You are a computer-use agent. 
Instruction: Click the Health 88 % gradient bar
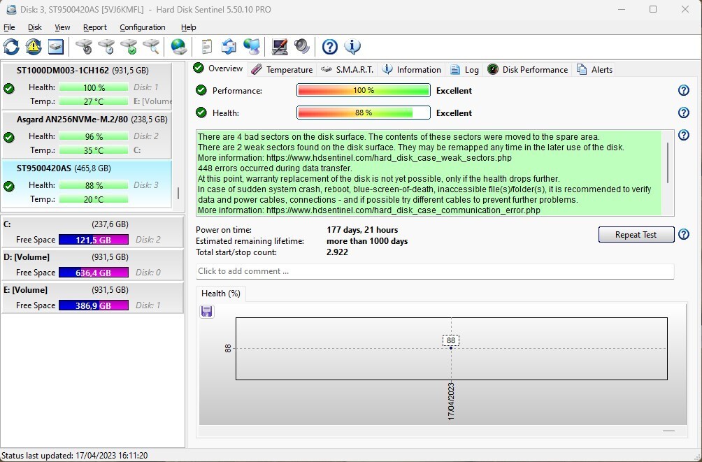click(x=364, y=113)
